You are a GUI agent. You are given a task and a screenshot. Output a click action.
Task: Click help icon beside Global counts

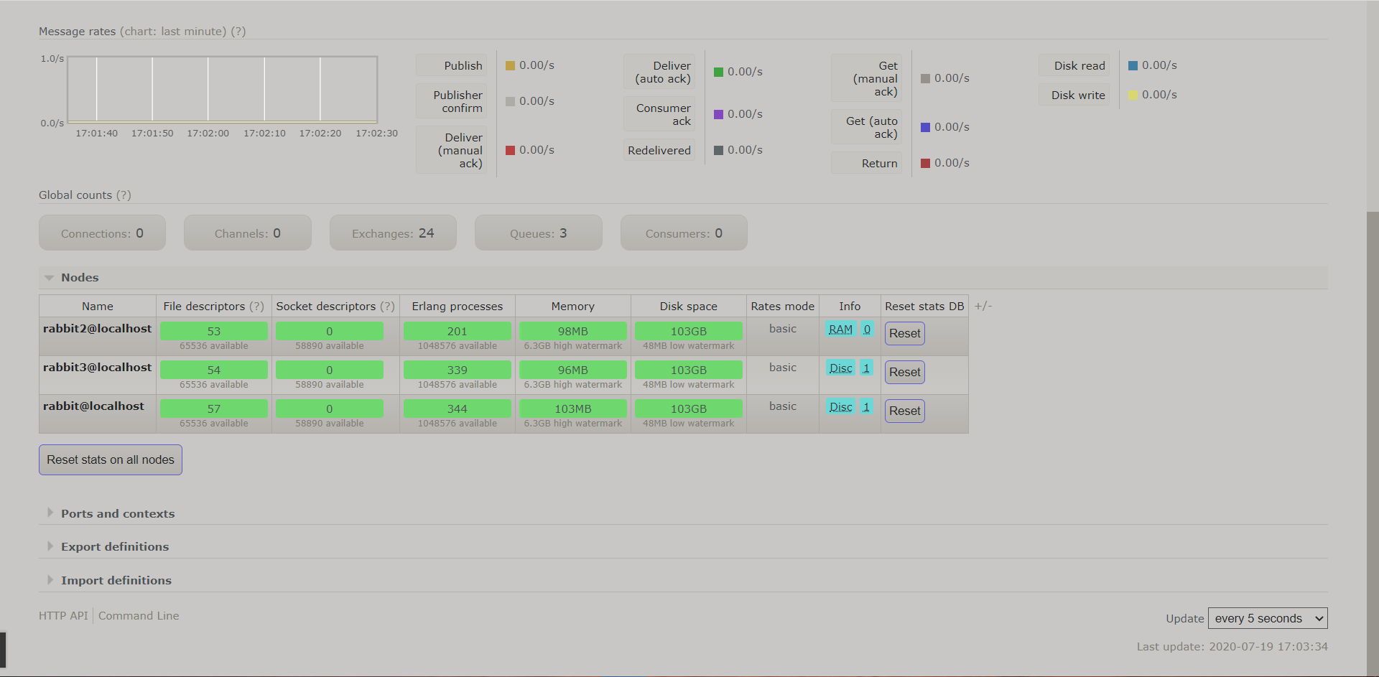point(124,195)
